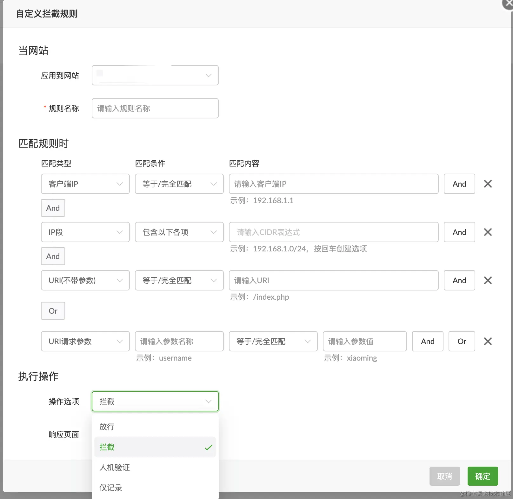Toggle the And connector below IP段
Image resolution: width=513 pixels, height=499 pixels.
pyautogui.click(x=53, y=256)
